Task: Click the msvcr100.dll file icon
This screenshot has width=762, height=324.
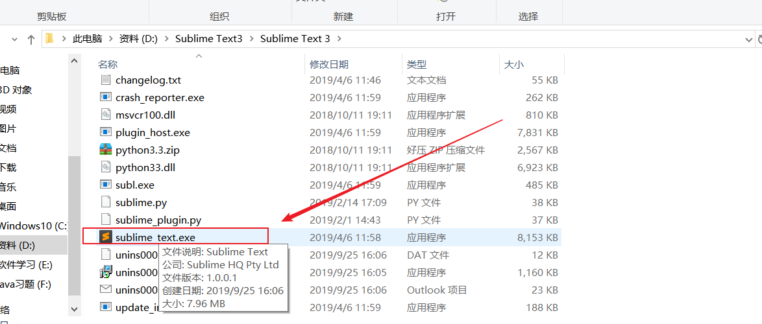Action: [x=106, y=115]
